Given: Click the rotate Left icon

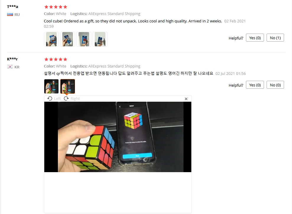Looking at the screenshot, I should 50,98.
